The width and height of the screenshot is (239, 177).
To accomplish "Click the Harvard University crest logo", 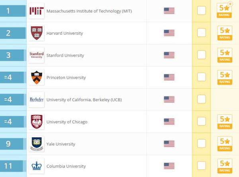I will (37, 33).
